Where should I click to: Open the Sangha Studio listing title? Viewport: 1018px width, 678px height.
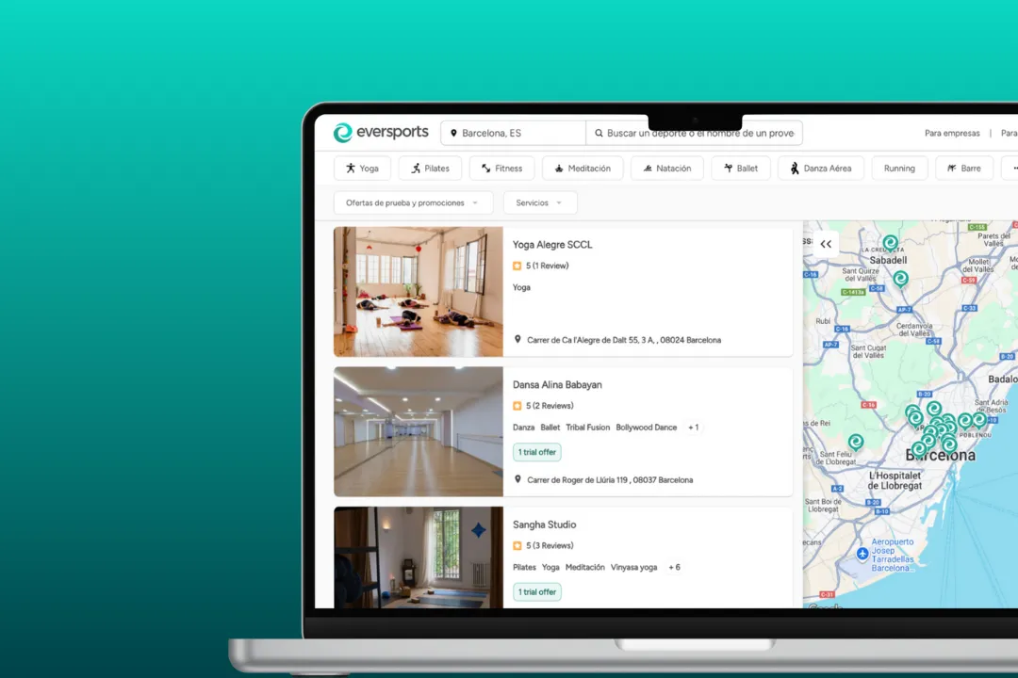click(x=544, y=525)
